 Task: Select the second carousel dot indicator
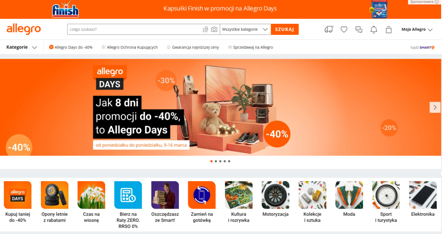216,161
